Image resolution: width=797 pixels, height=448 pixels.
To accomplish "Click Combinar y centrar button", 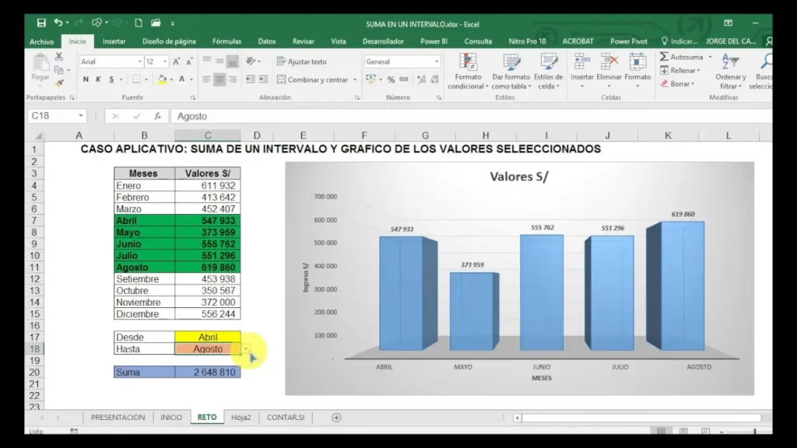I will pyautogui.click(x=312, y=79).
